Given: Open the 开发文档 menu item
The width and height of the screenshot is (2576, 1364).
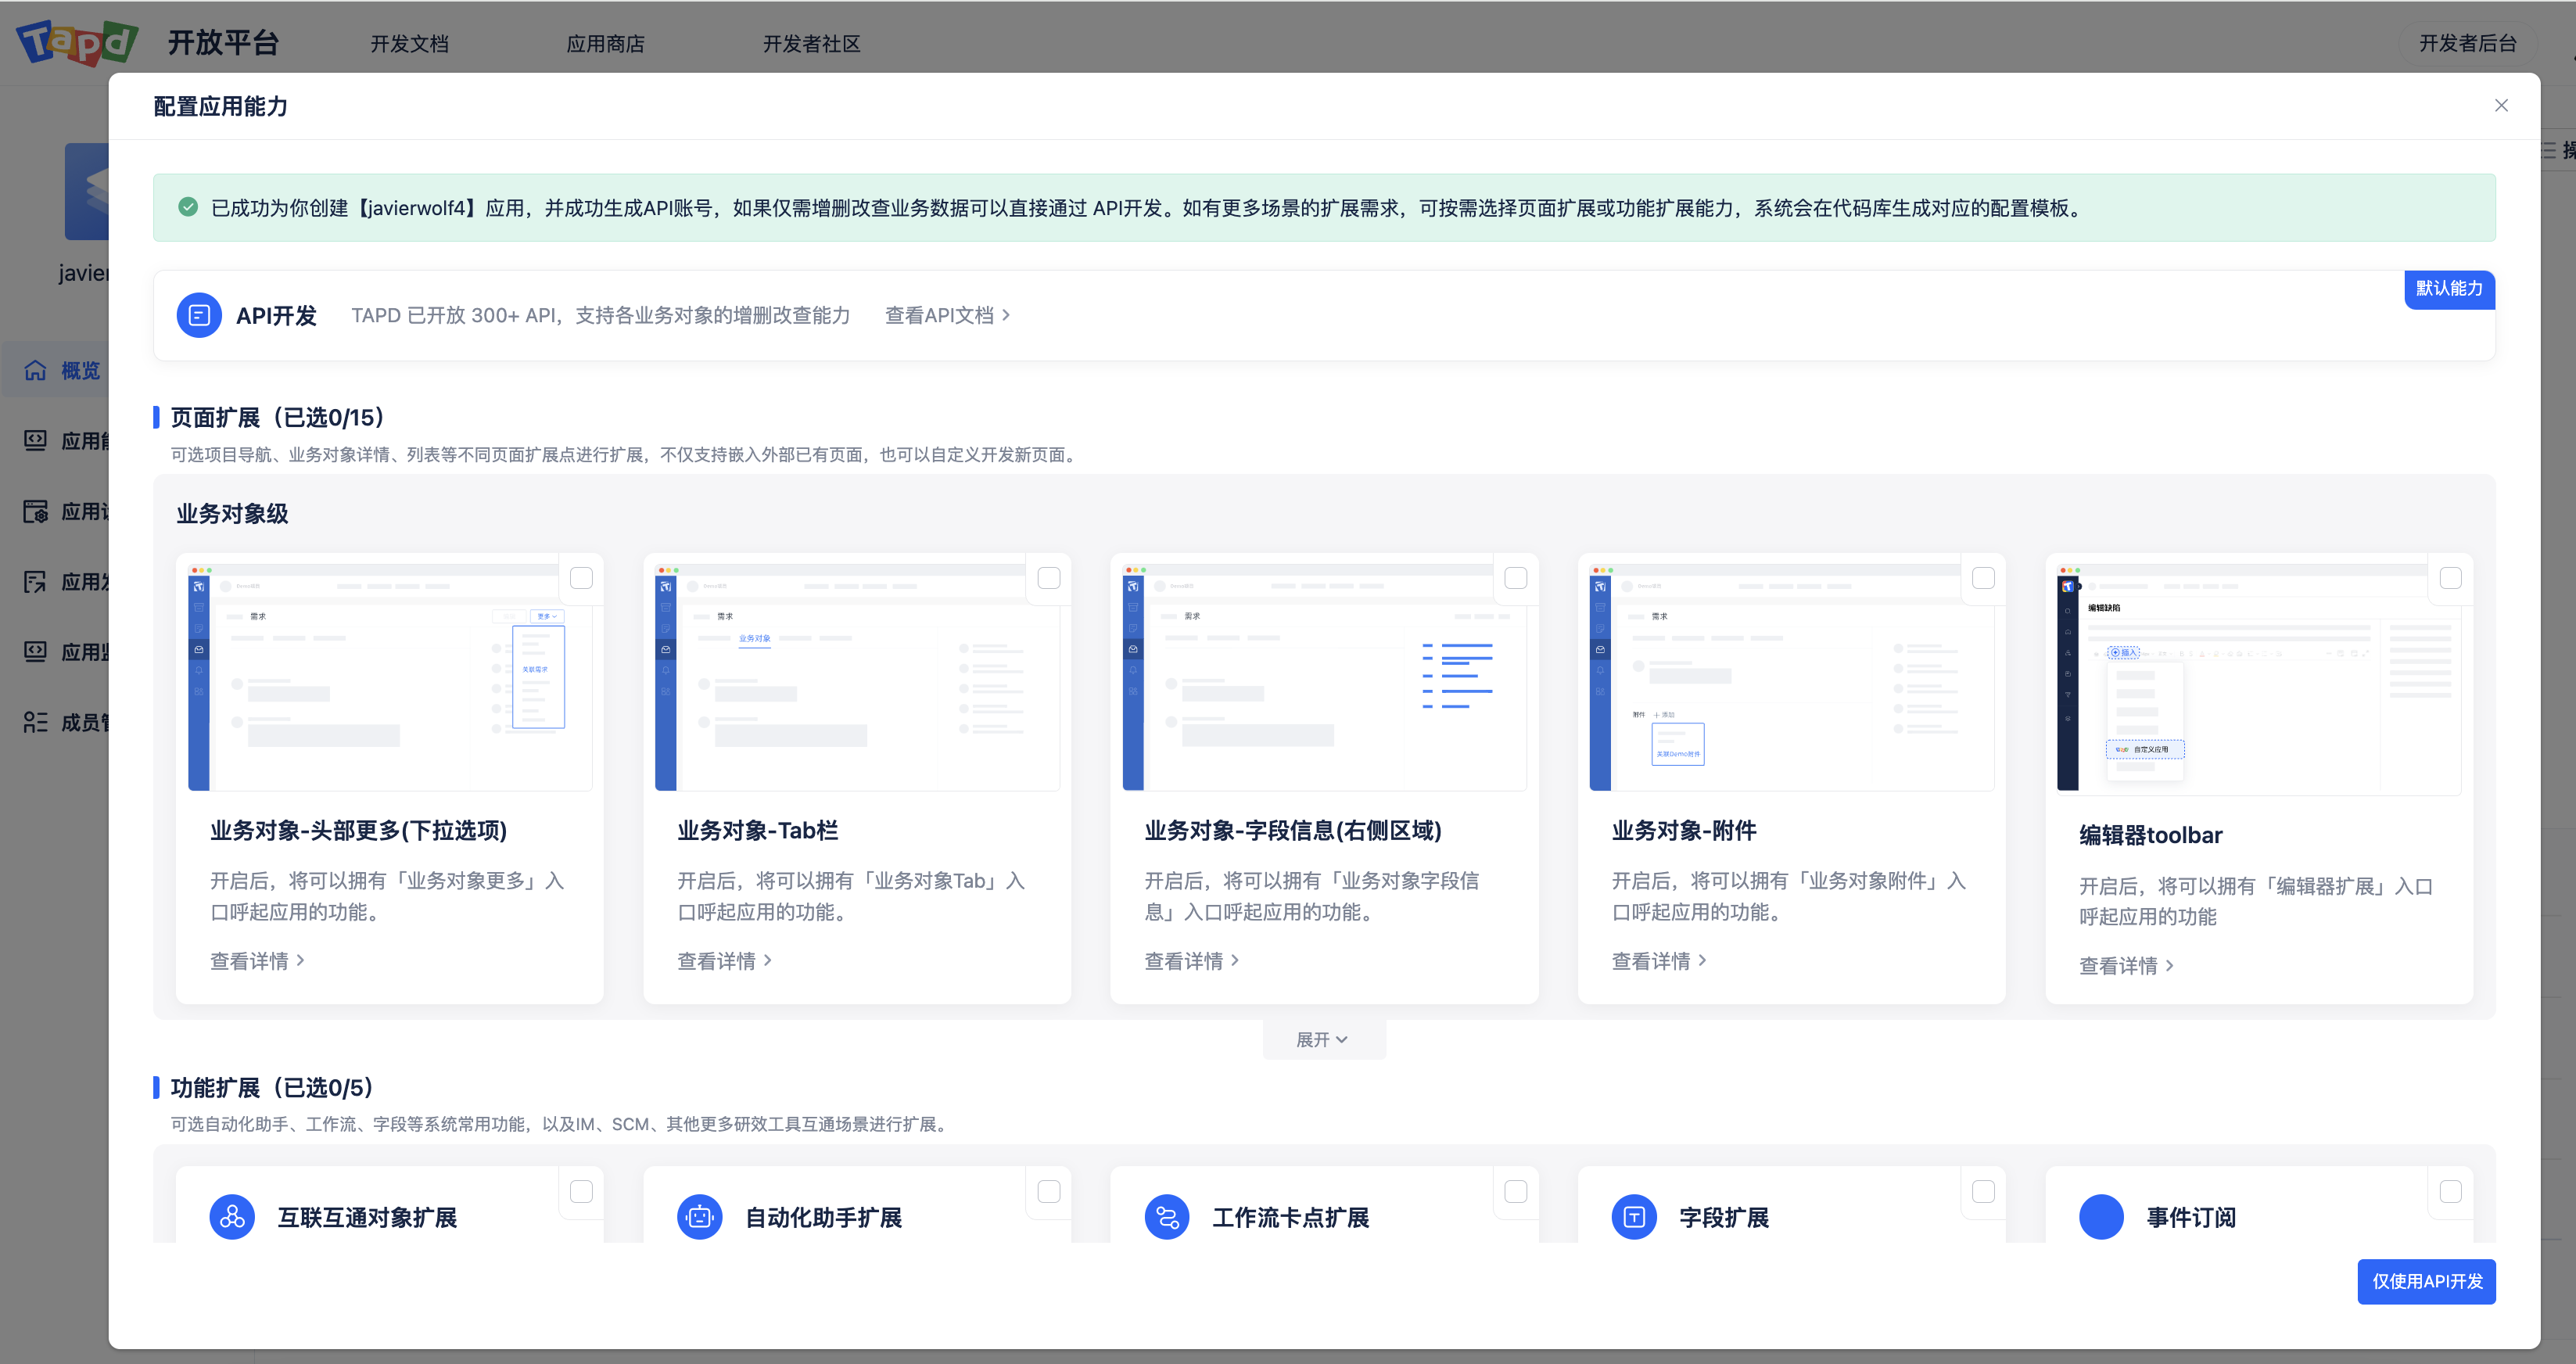Looking at the screenshot, I should [x=409, y=43].
